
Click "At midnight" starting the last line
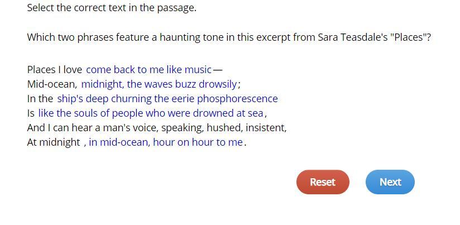click(54, 142)
